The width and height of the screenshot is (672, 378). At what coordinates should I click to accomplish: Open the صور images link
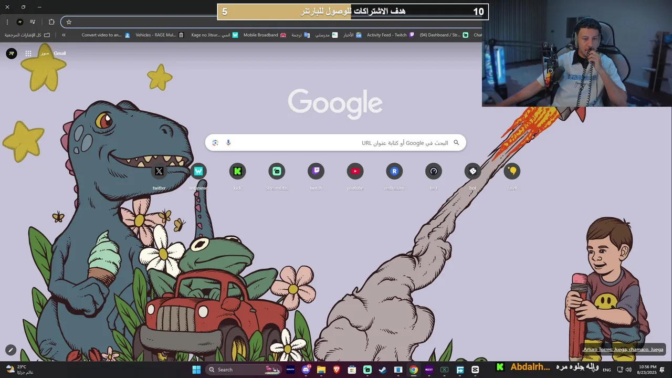pos(45,54)
